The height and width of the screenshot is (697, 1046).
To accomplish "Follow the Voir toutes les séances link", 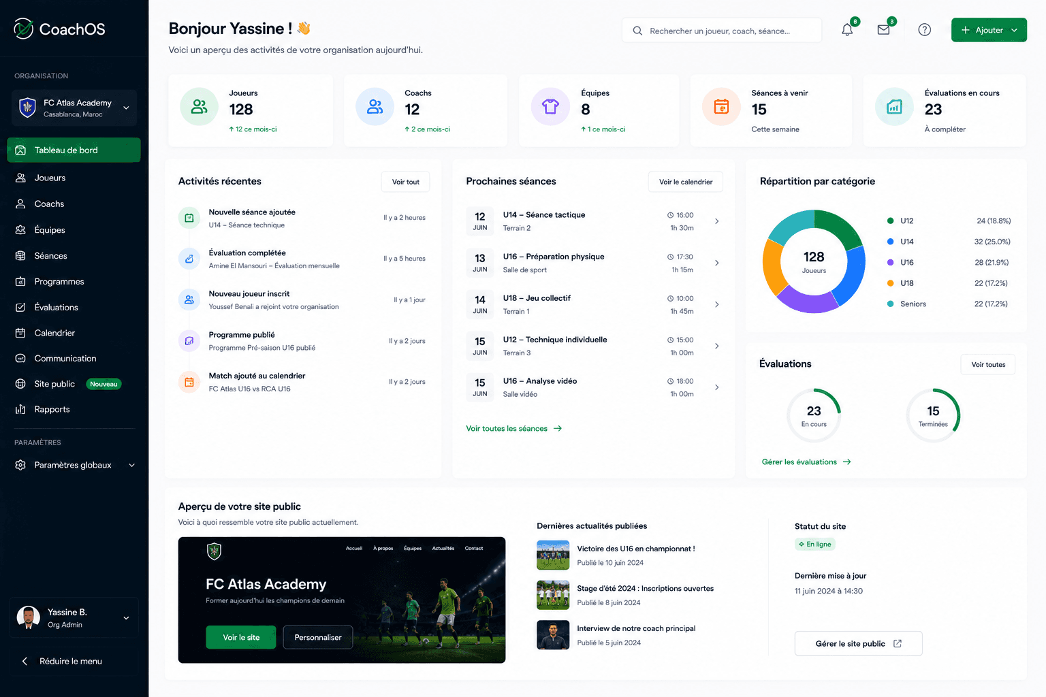I will tap(514, 429).
